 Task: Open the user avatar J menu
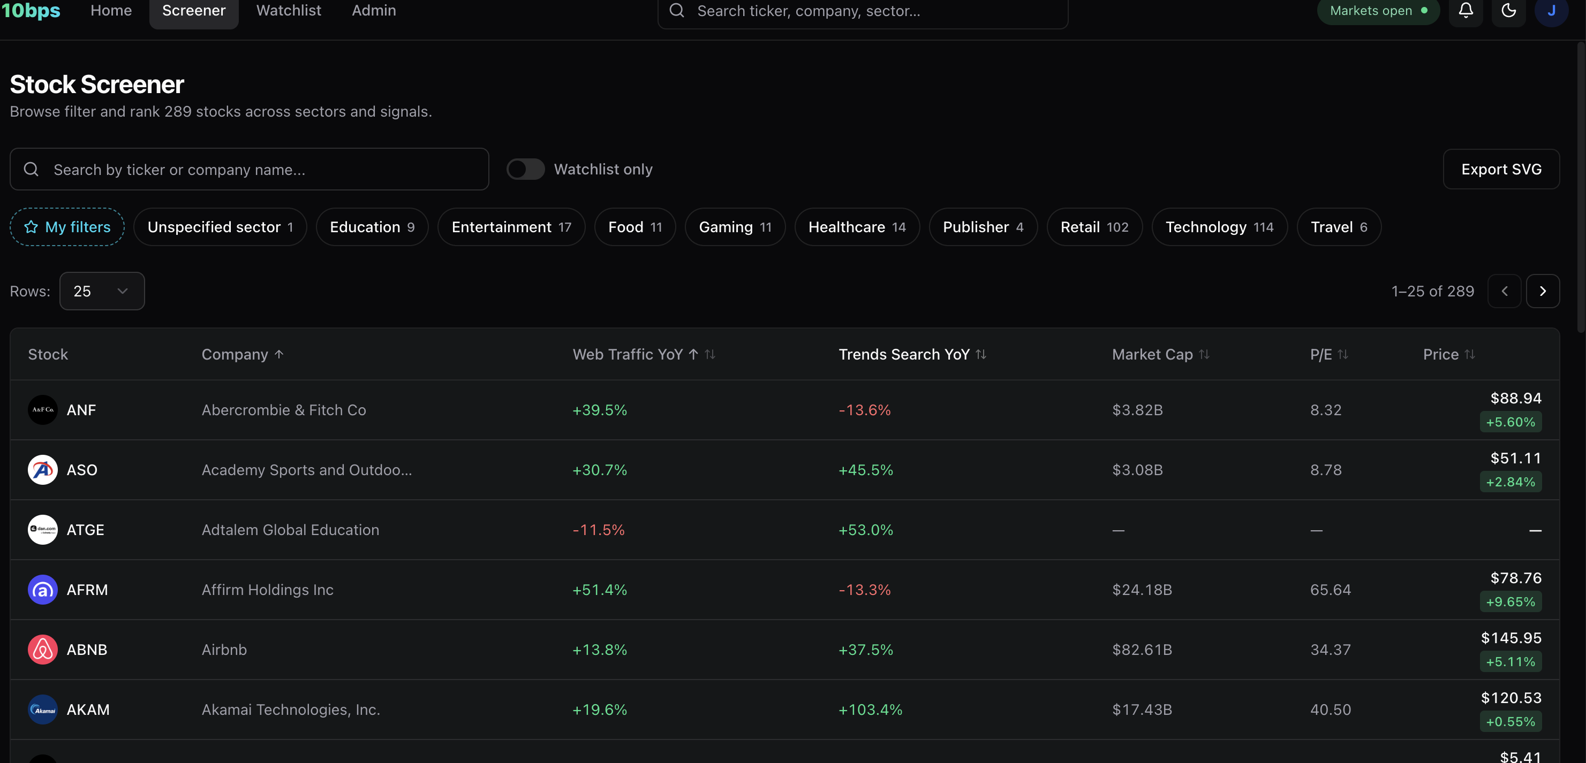pyautogui.click(x=1551, y=11)
